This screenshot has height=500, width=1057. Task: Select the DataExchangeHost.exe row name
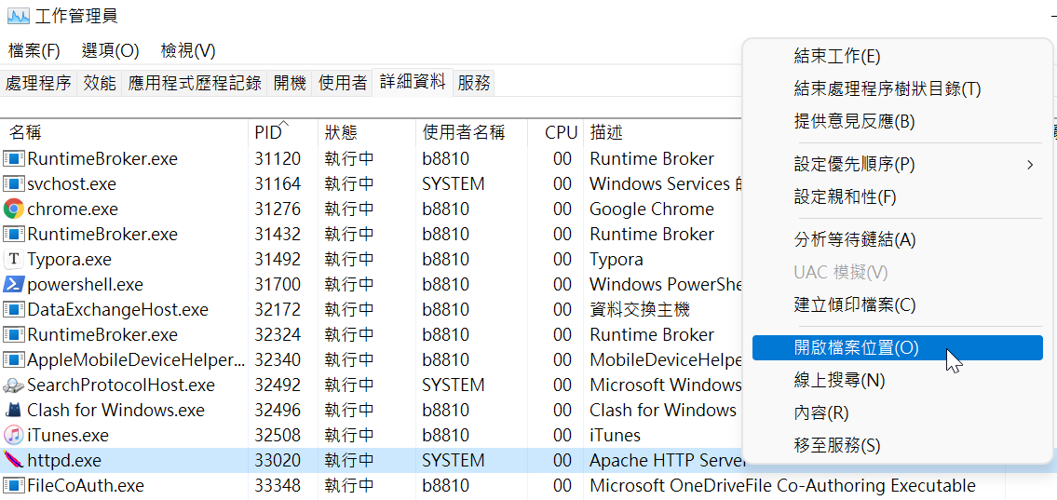coord(118,310)
